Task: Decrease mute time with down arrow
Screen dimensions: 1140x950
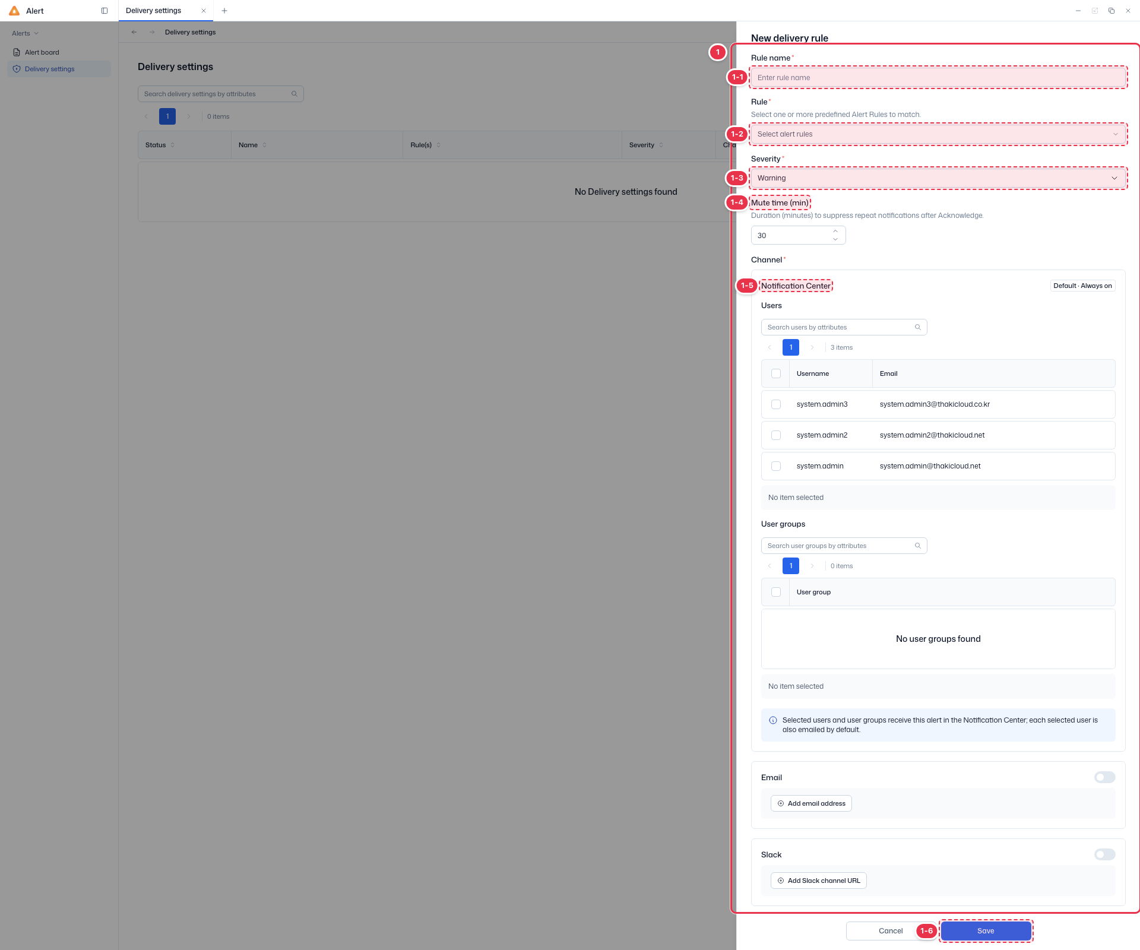Action: click(x=835, y=239)
